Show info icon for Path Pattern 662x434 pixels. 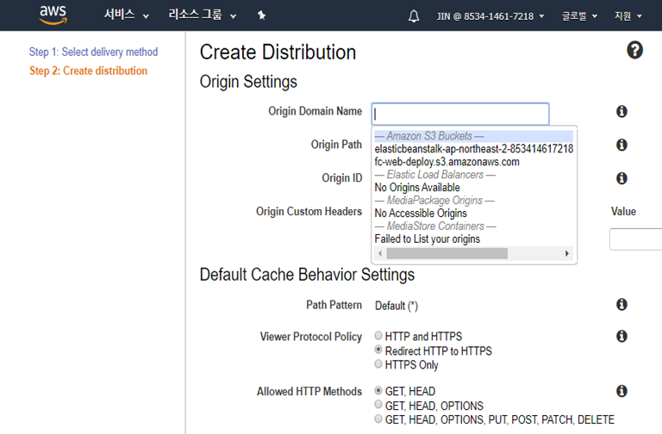[621, 304]
